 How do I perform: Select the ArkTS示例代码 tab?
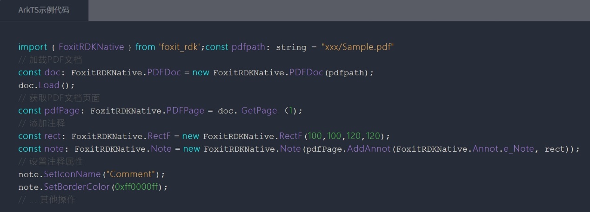pos(44,10)
